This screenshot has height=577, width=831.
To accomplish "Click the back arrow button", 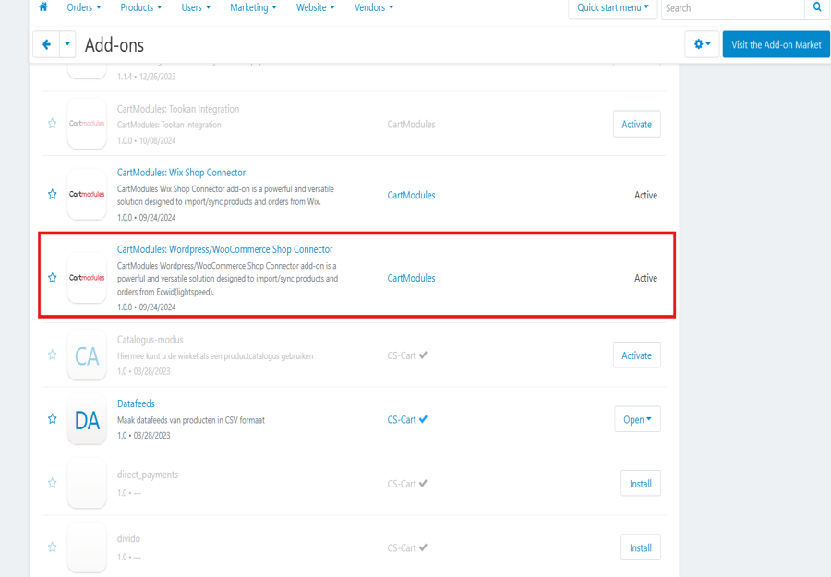I will (46, 44).
